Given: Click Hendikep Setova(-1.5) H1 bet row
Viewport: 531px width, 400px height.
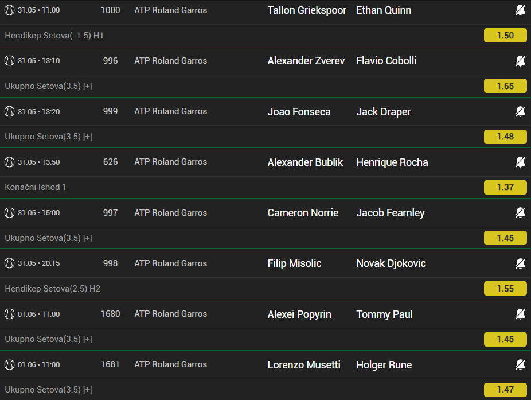Looking at the screenshot, I should point(265,35).
